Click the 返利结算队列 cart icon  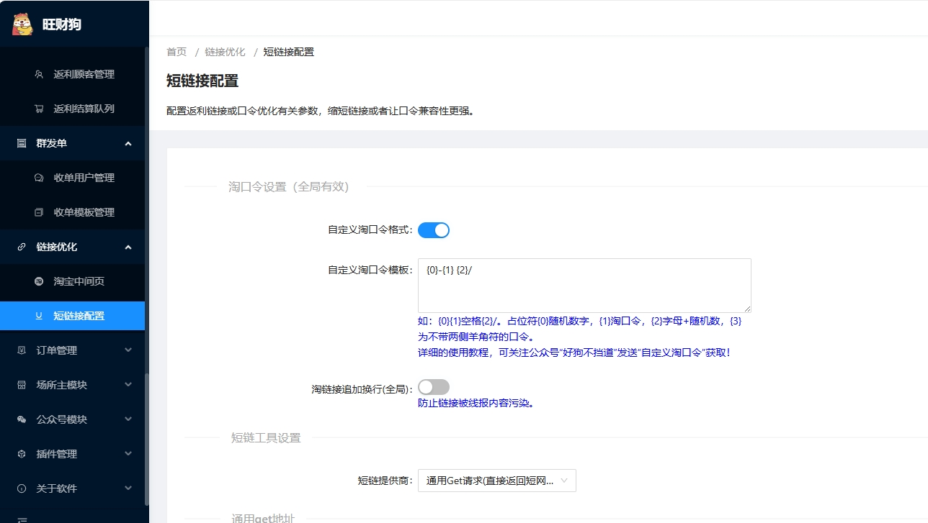[39, 109]
